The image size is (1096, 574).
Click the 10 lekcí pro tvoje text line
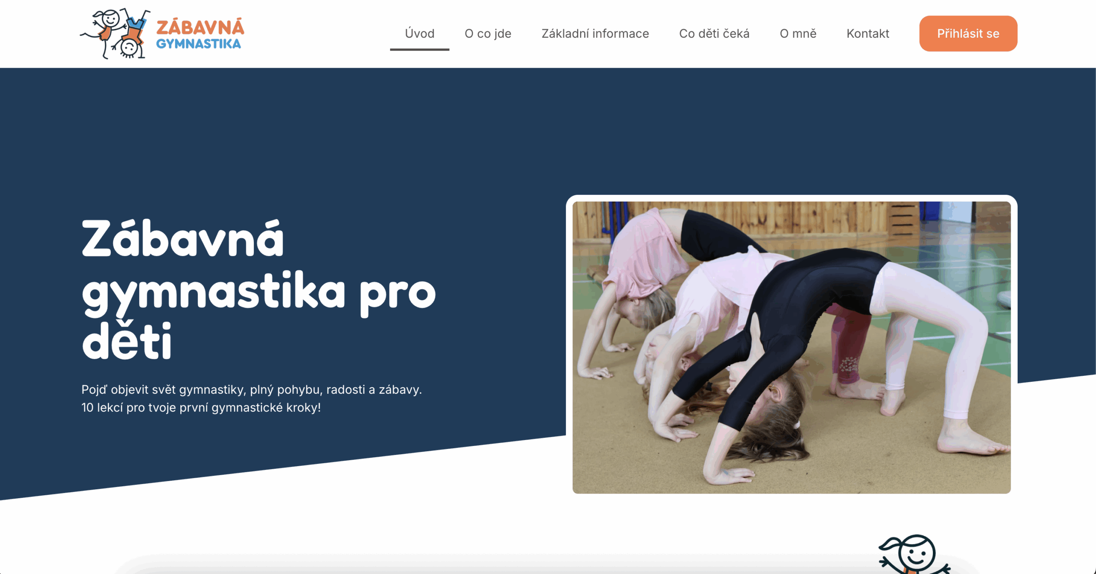[201, 407]
